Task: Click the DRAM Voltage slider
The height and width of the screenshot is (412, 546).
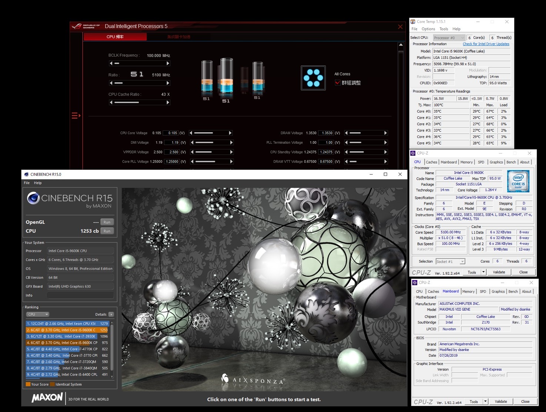Action: (x=366, y=133)
